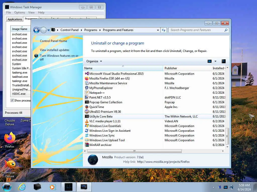Select the QuickTime program icon
This screenshot has height=192, width=257.
(87, 107)
